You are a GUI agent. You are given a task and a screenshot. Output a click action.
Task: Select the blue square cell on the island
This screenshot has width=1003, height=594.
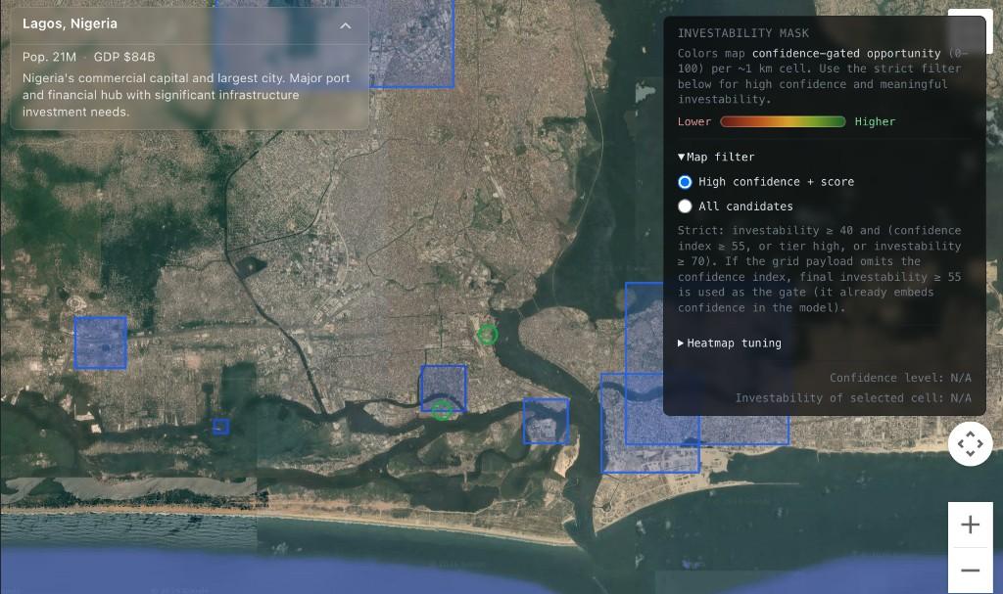(x=546, y=421)
